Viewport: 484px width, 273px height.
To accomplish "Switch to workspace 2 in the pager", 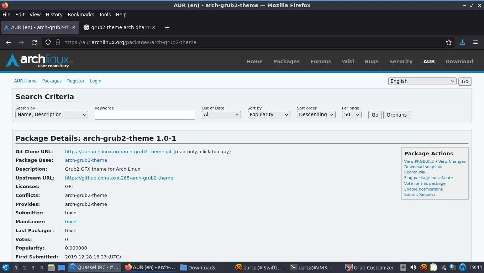I will 24,267.
